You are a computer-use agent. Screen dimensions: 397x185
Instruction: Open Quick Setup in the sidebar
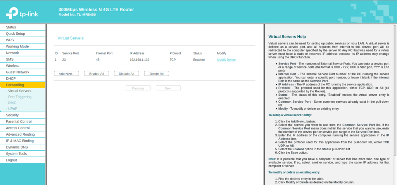point(15,34)
